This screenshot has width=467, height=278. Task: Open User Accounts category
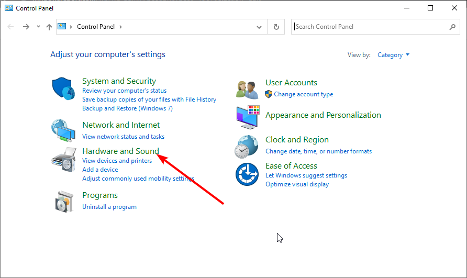pos(291,83)
